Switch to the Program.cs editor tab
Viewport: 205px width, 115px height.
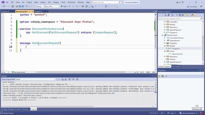pos(38,11)
